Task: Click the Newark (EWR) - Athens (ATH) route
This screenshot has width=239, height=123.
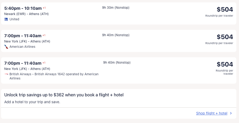Action: [26, 14]
